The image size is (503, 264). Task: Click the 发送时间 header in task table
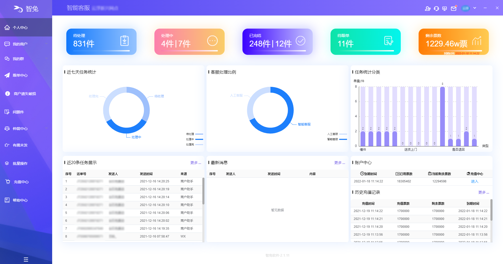[x=146, y=174]
